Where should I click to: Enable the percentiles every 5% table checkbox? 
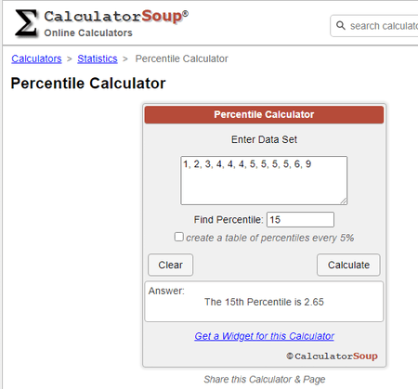coord(178,237)
